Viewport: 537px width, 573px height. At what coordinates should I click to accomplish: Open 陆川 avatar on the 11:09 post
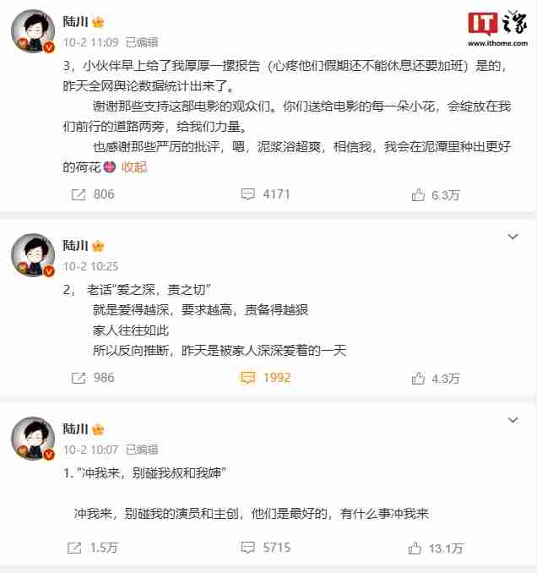click(x=33, y=31)
